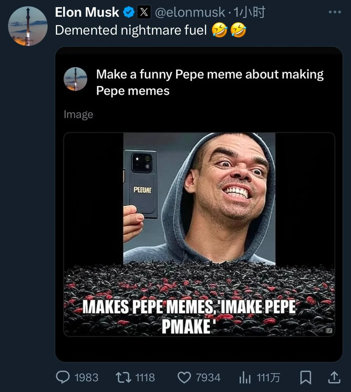
Task: Click the Elon Musk display name
Action: [86, 12]
